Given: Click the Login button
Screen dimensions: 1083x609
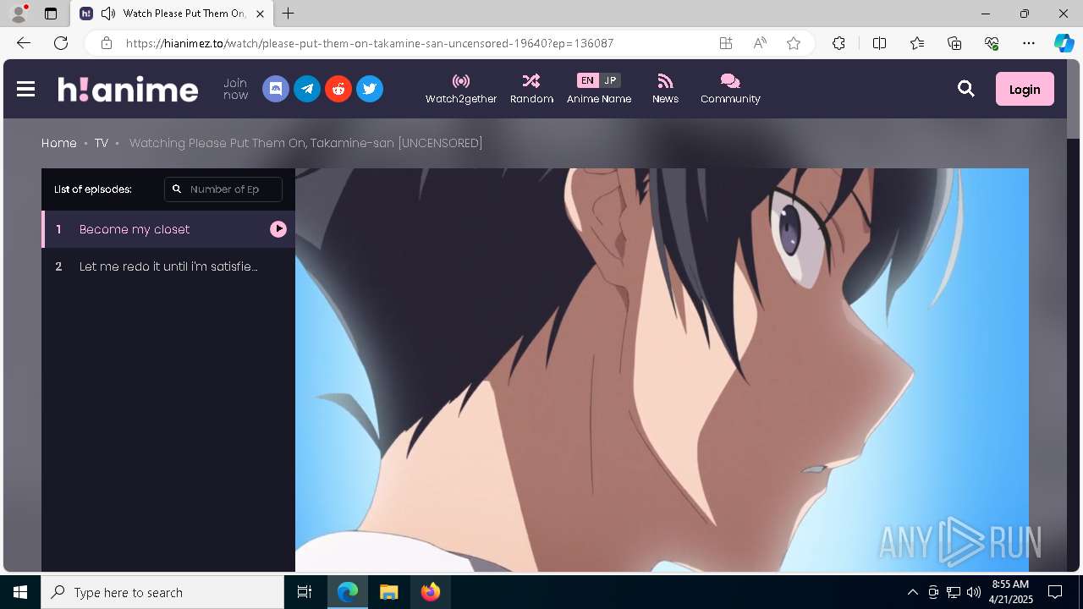Looking at the screenshot, I should 1025,89.
